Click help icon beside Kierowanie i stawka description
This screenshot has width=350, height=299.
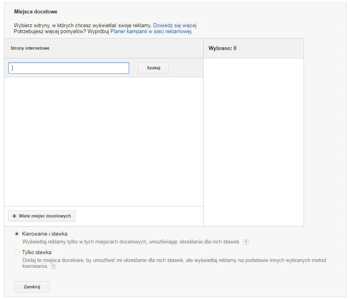click(x=246, y=242)
